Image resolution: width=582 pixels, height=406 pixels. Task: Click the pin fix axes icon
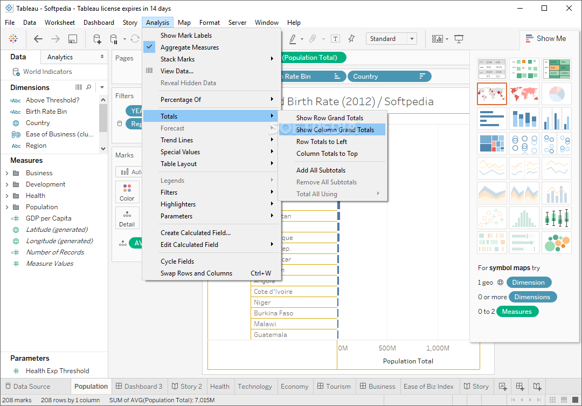351,39
